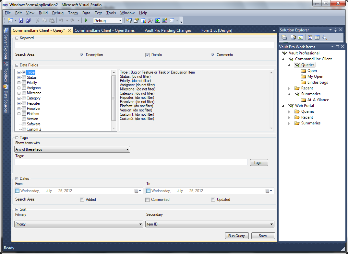Uncheck the Description search area checkbox
Viewport: 348px width, 254px height.
(82, 55)
